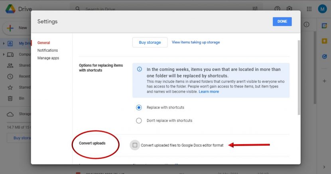Open the Help question mark icon
The width and height of the screenshot is (331, 174).
pyautogui.click(x=278, y=9)
